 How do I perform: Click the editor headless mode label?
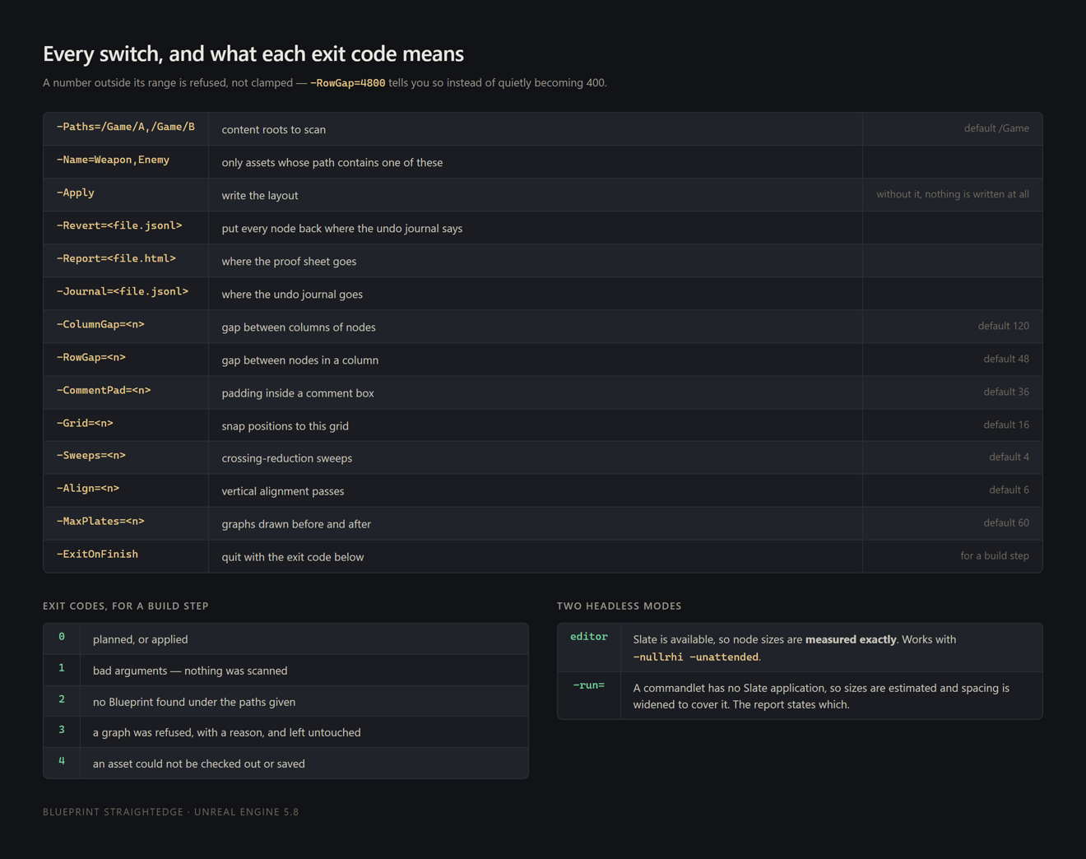(589, 637)
